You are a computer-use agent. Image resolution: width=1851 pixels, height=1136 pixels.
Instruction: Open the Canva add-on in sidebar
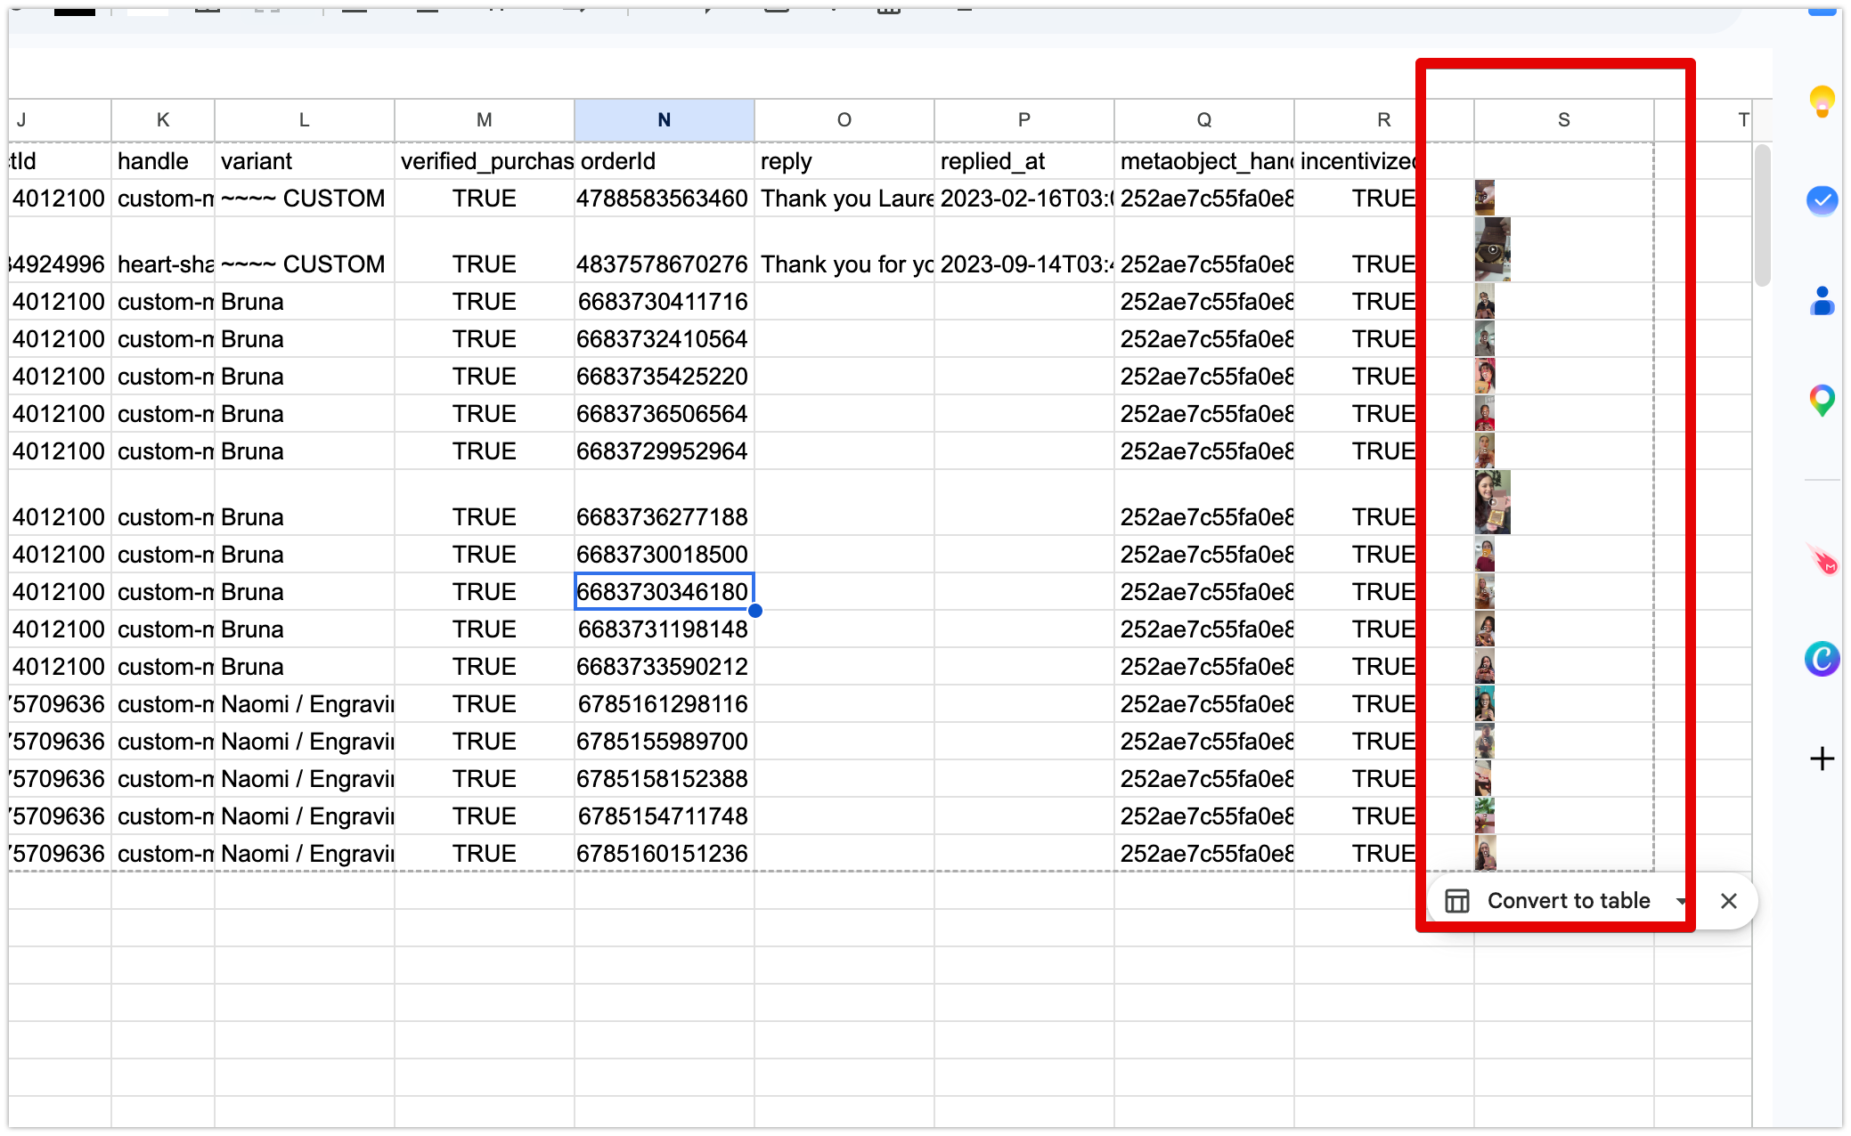1822,659
